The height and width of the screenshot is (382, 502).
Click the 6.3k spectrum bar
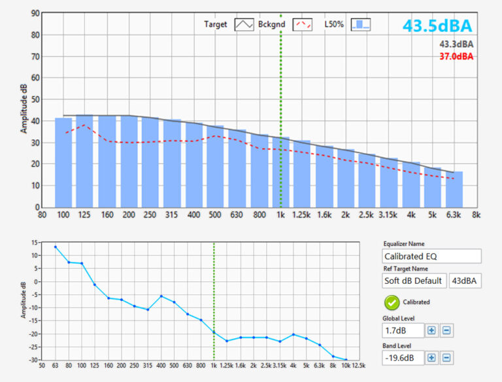(x=454, y=189)
